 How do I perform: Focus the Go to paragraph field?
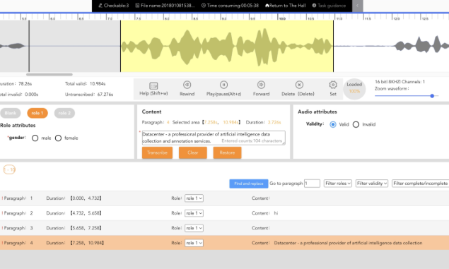pos(312,184)
